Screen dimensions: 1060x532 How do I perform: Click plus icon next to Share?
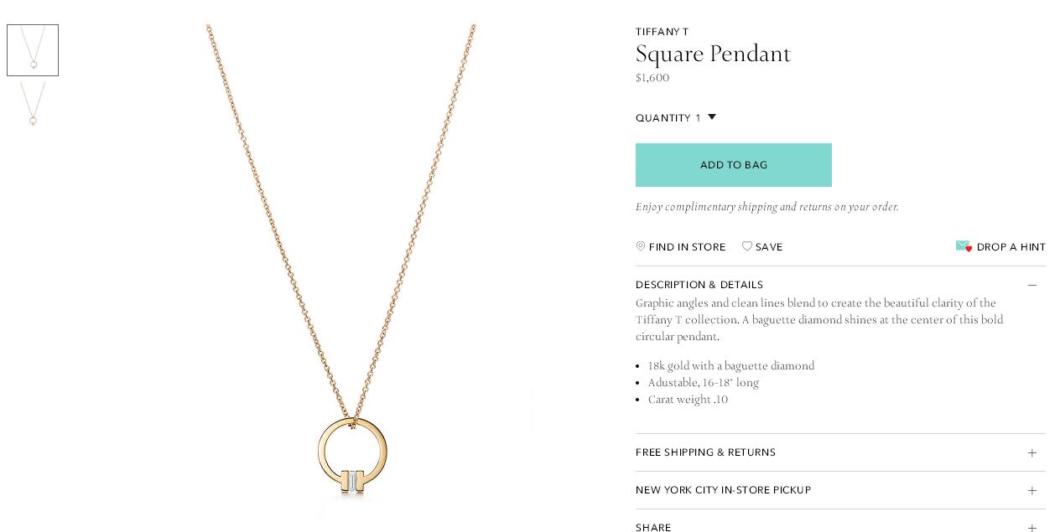tap(1032, 528)
